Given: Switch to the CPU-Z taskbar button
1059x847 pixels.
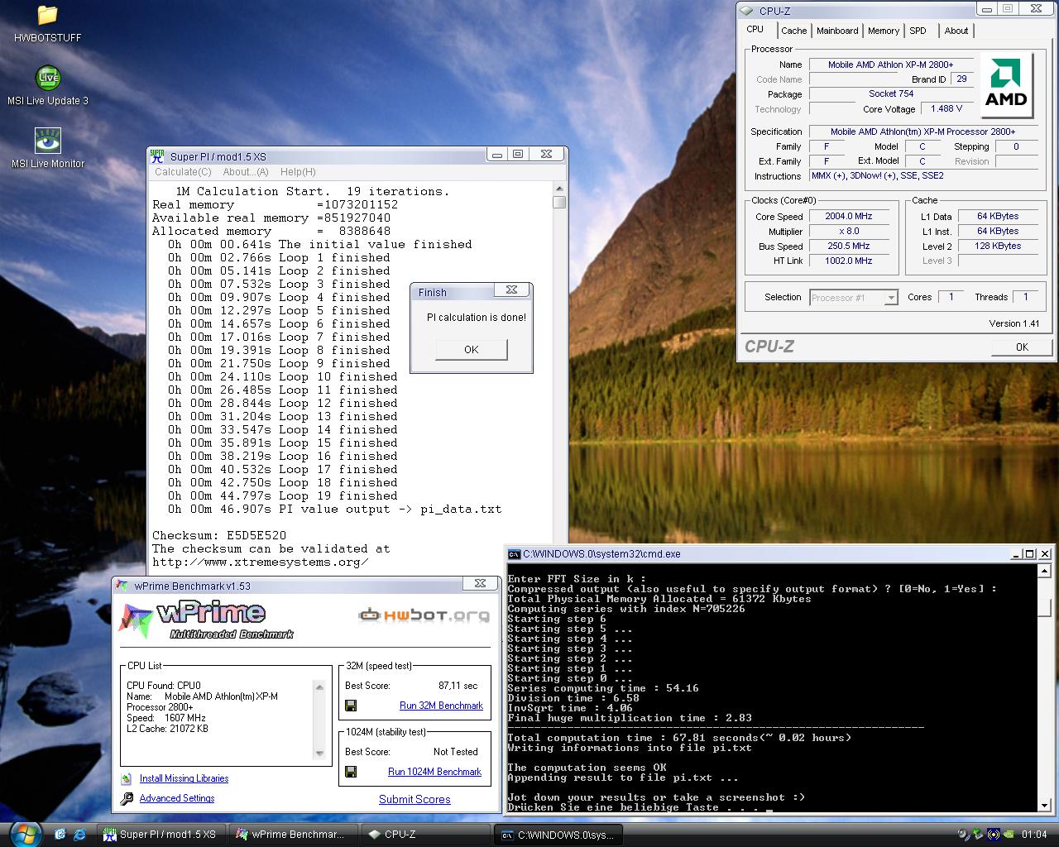Looking at the screenshot, I should (427, 835).
